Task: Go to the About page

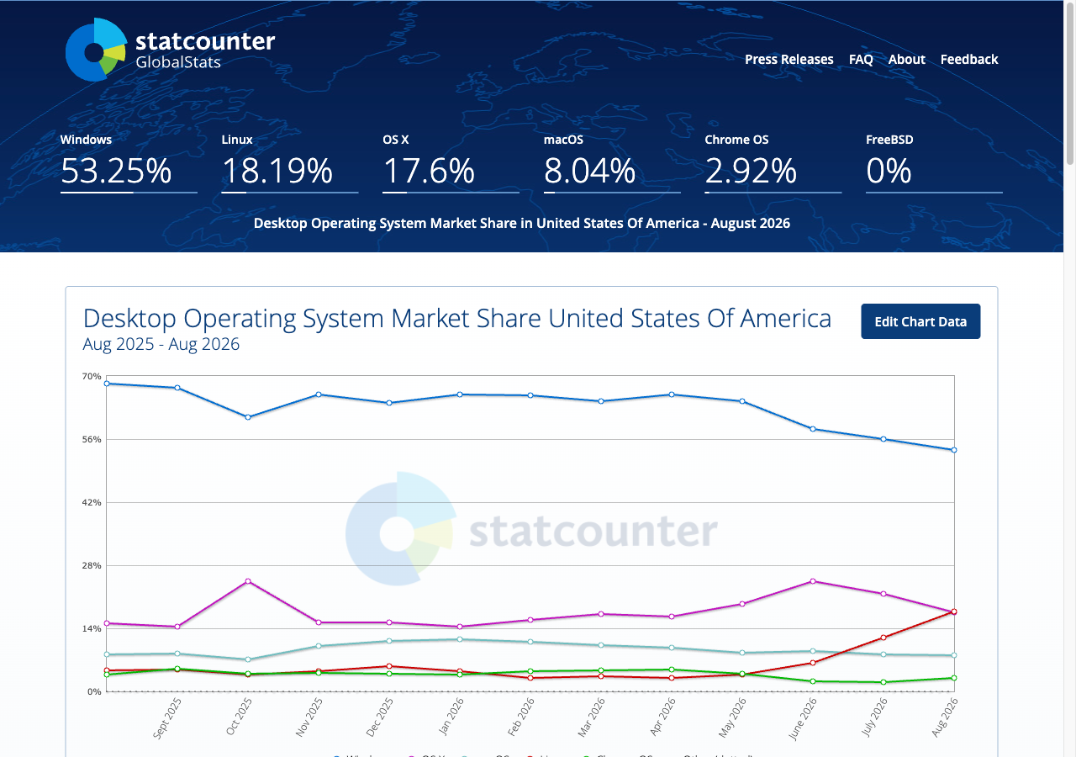Action: click(906, 59)
